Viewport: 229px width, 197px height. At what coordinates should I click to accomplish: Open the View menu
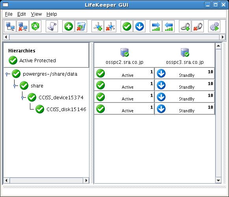point(36,14)
